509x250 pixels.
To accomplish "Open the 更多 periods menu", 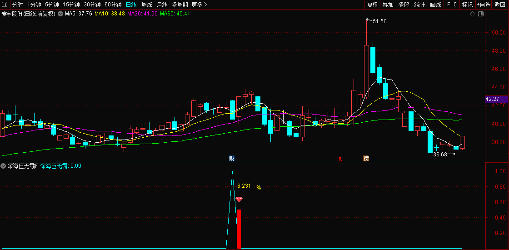I will coord(199,5).
